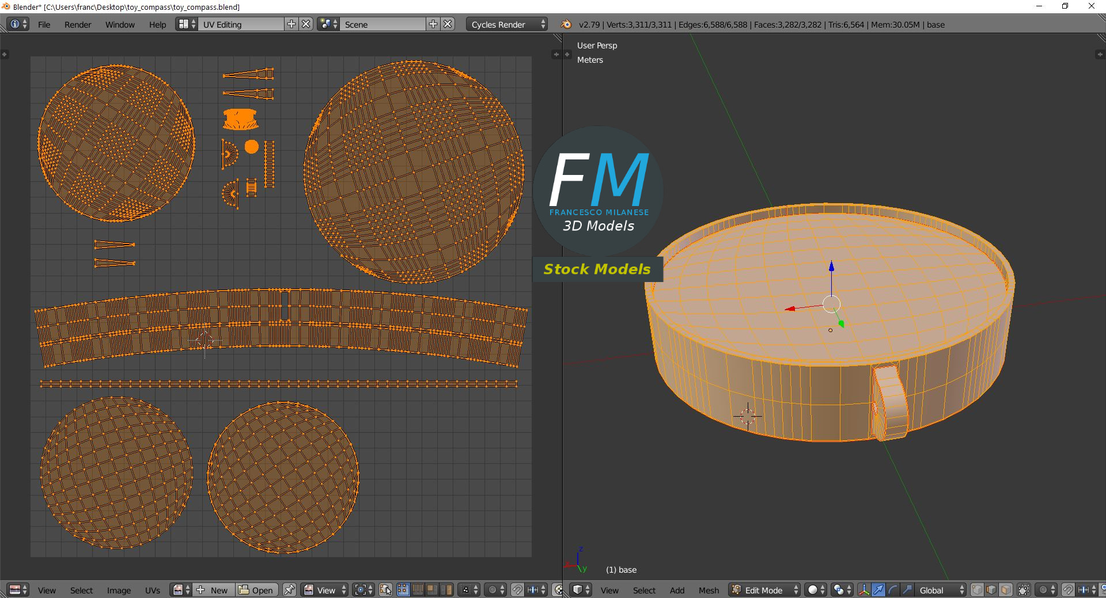The width and height of the screenshot is (1106, 598).
Task: Expand the Global transform orientation dropdown
Action: (x=941, y=590)
